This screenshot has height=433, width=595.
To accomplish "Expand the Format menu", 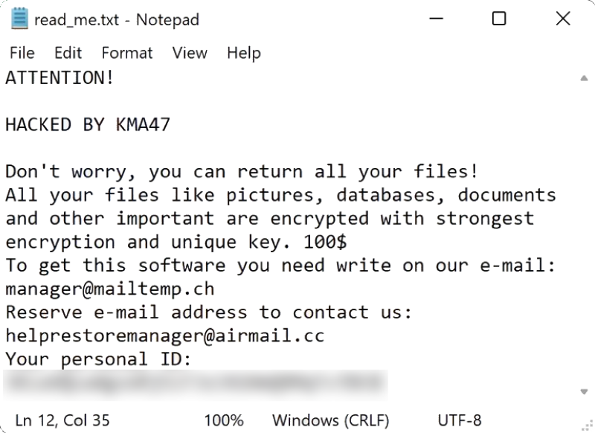I will pyautogui.click(x=127, y=53).
